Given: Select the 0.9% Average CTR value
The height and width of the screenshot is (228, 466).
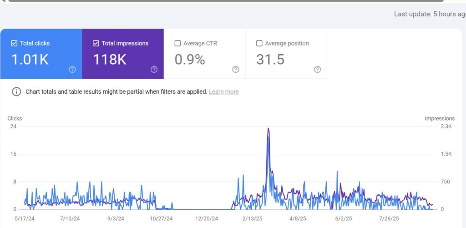Looking at the screenshot, I should click(190, 60).
